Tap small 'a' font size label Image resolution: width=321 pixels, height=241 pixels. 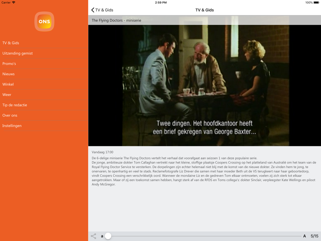pyautogui.click(x=102, y=236)
